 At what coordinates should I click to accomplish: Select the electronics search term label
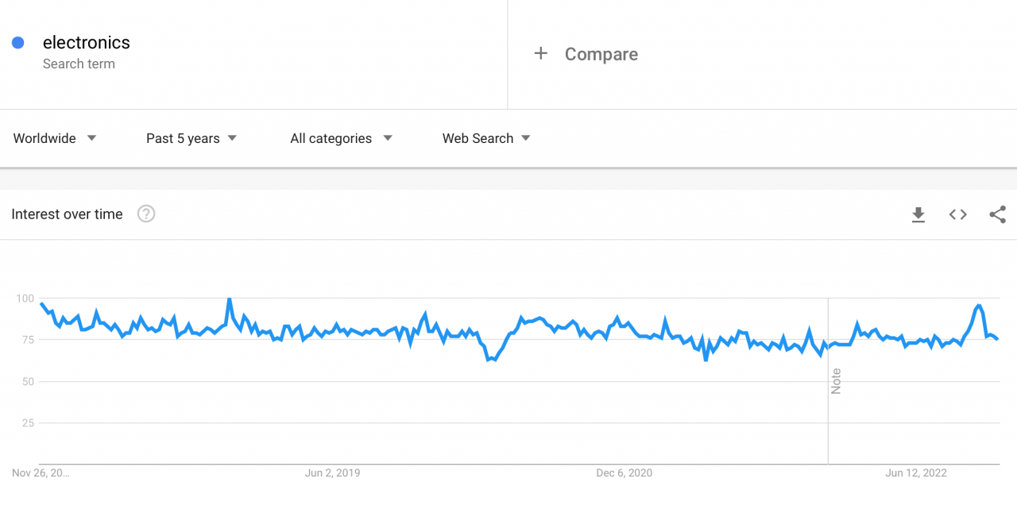(x=86, y=42)
